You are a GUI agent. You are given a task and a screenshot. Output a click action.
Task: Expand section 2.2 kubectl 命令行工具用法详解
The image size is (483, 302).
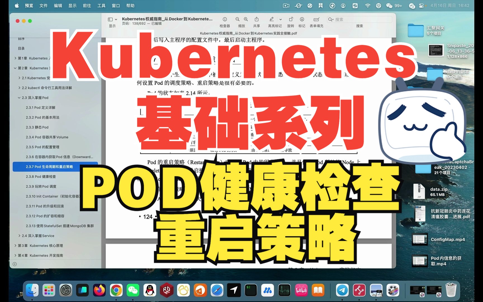coord(19,88)
